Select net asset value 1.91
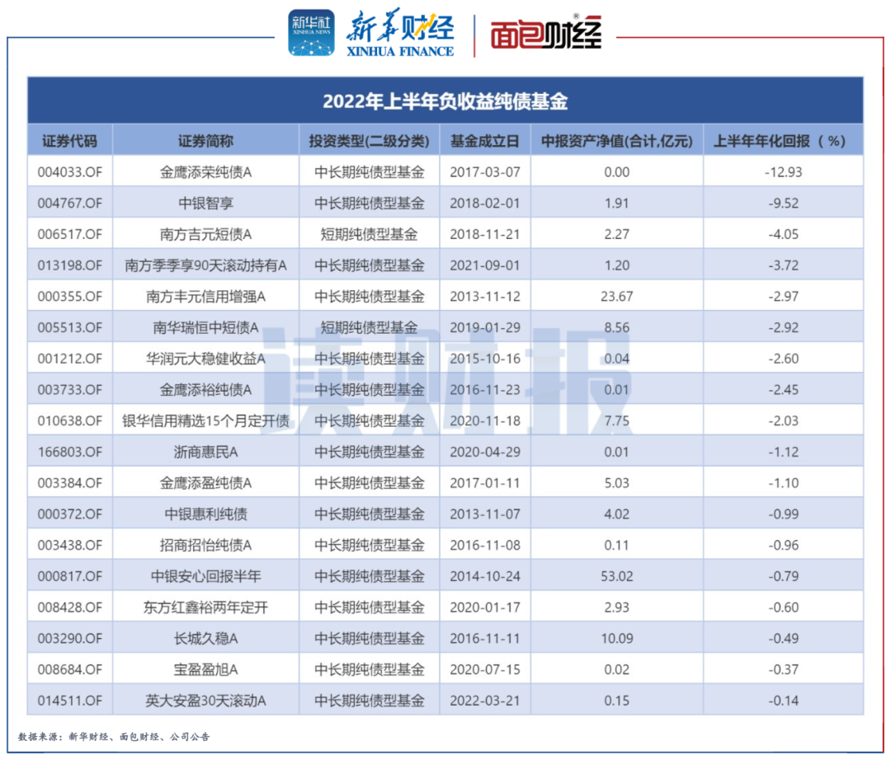This screenshot has height=760, width=891. [616, 204]
